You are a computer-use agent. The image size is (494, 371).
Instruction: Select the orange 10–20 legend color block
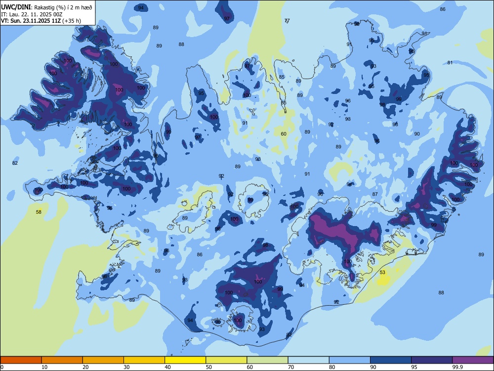click(62, 360)
